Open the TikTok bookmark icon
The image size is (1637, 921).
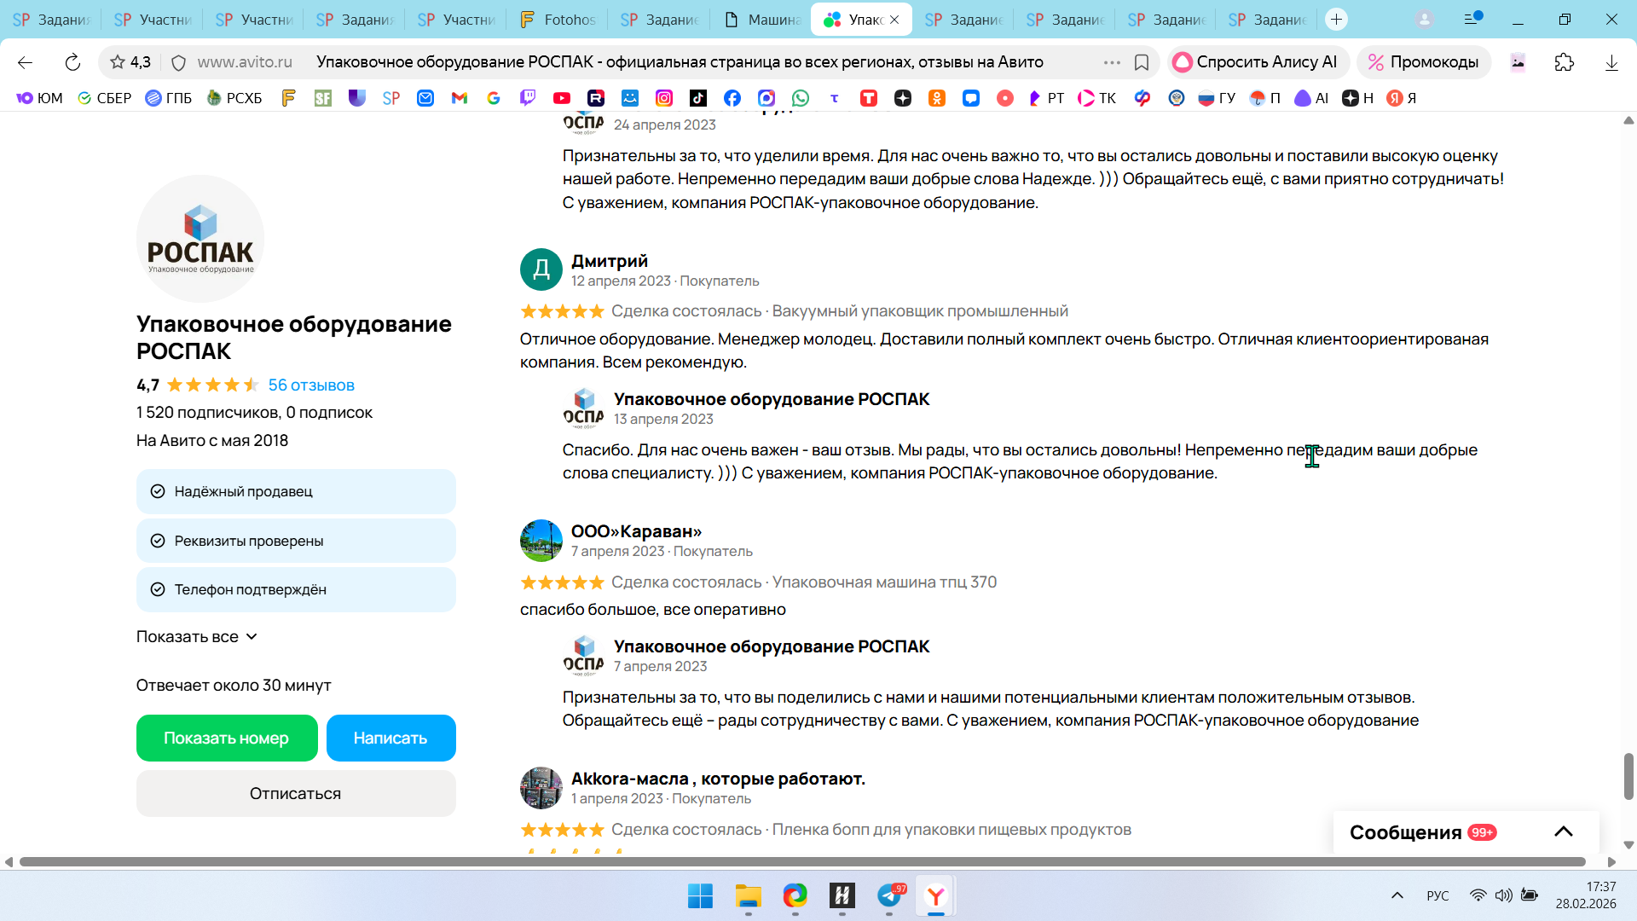pos(697,98)
